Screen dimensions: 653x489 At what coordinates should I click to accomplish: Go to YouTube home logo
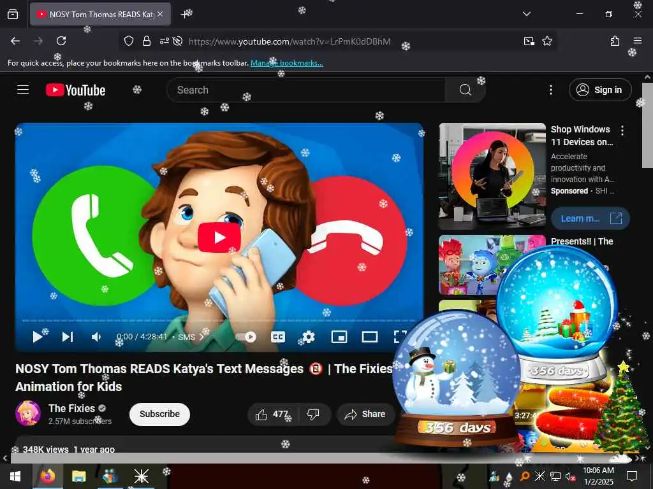(75, 90)
